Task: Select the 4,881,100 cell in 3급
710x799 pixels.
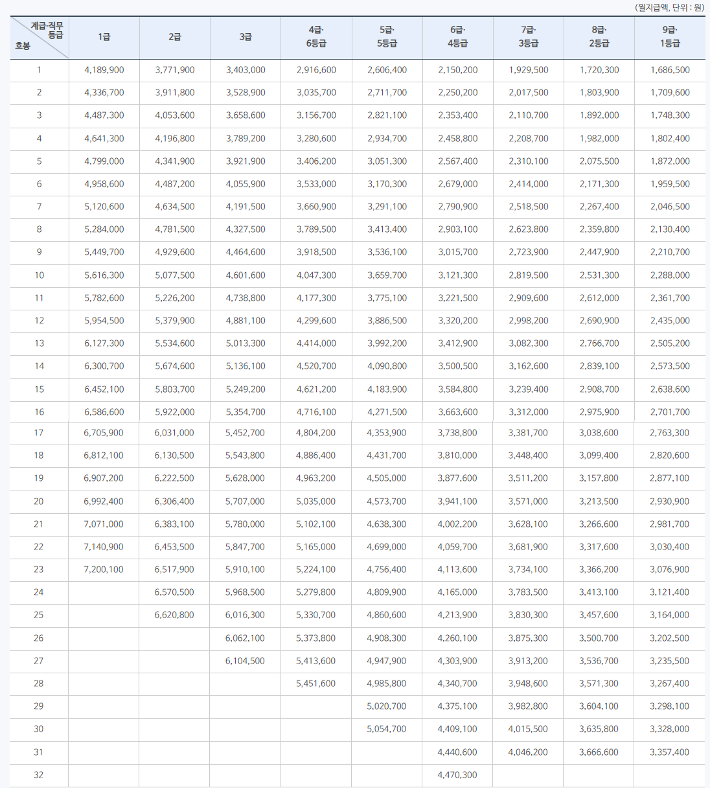Action: coord(246,321)
